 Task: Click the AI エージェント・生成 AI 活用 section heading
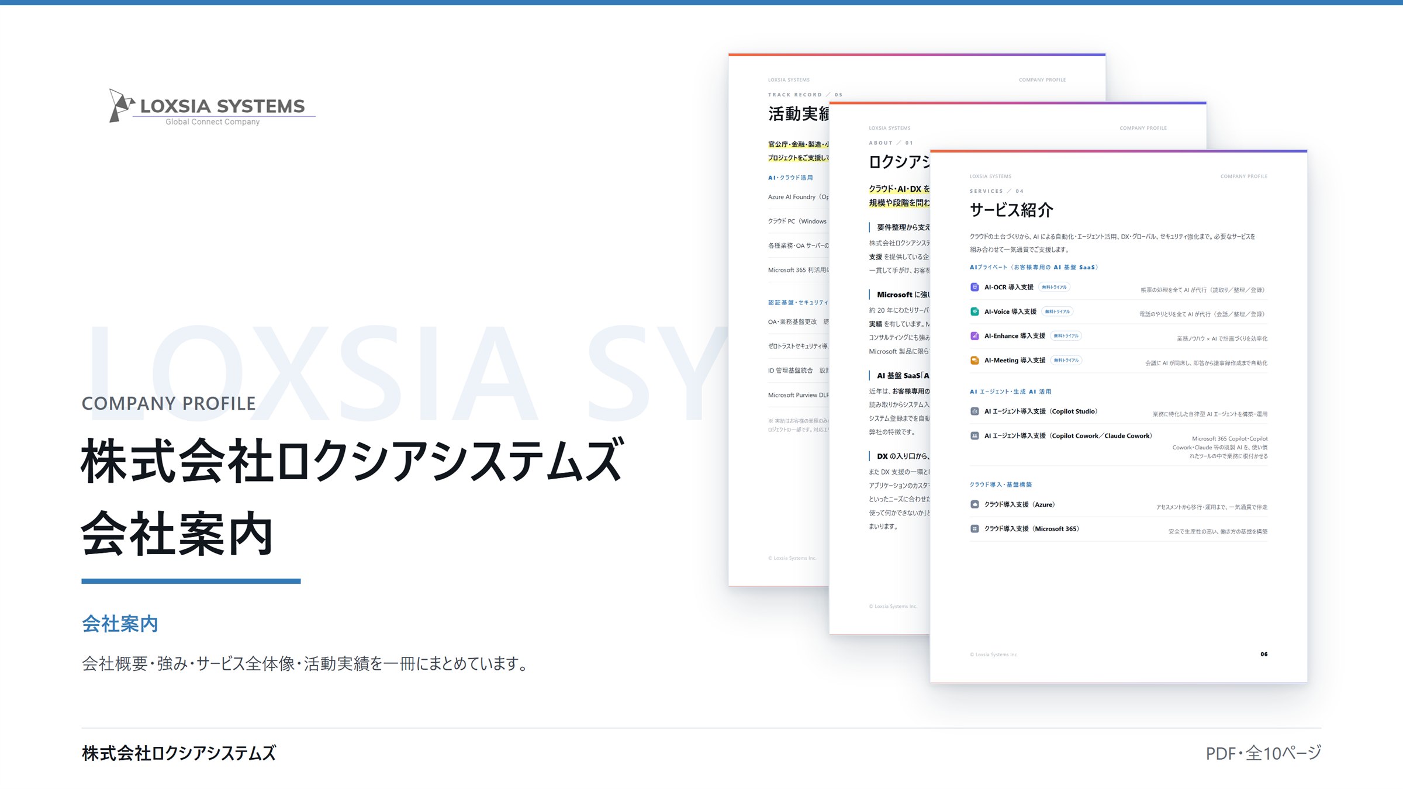click(1010, 392)
